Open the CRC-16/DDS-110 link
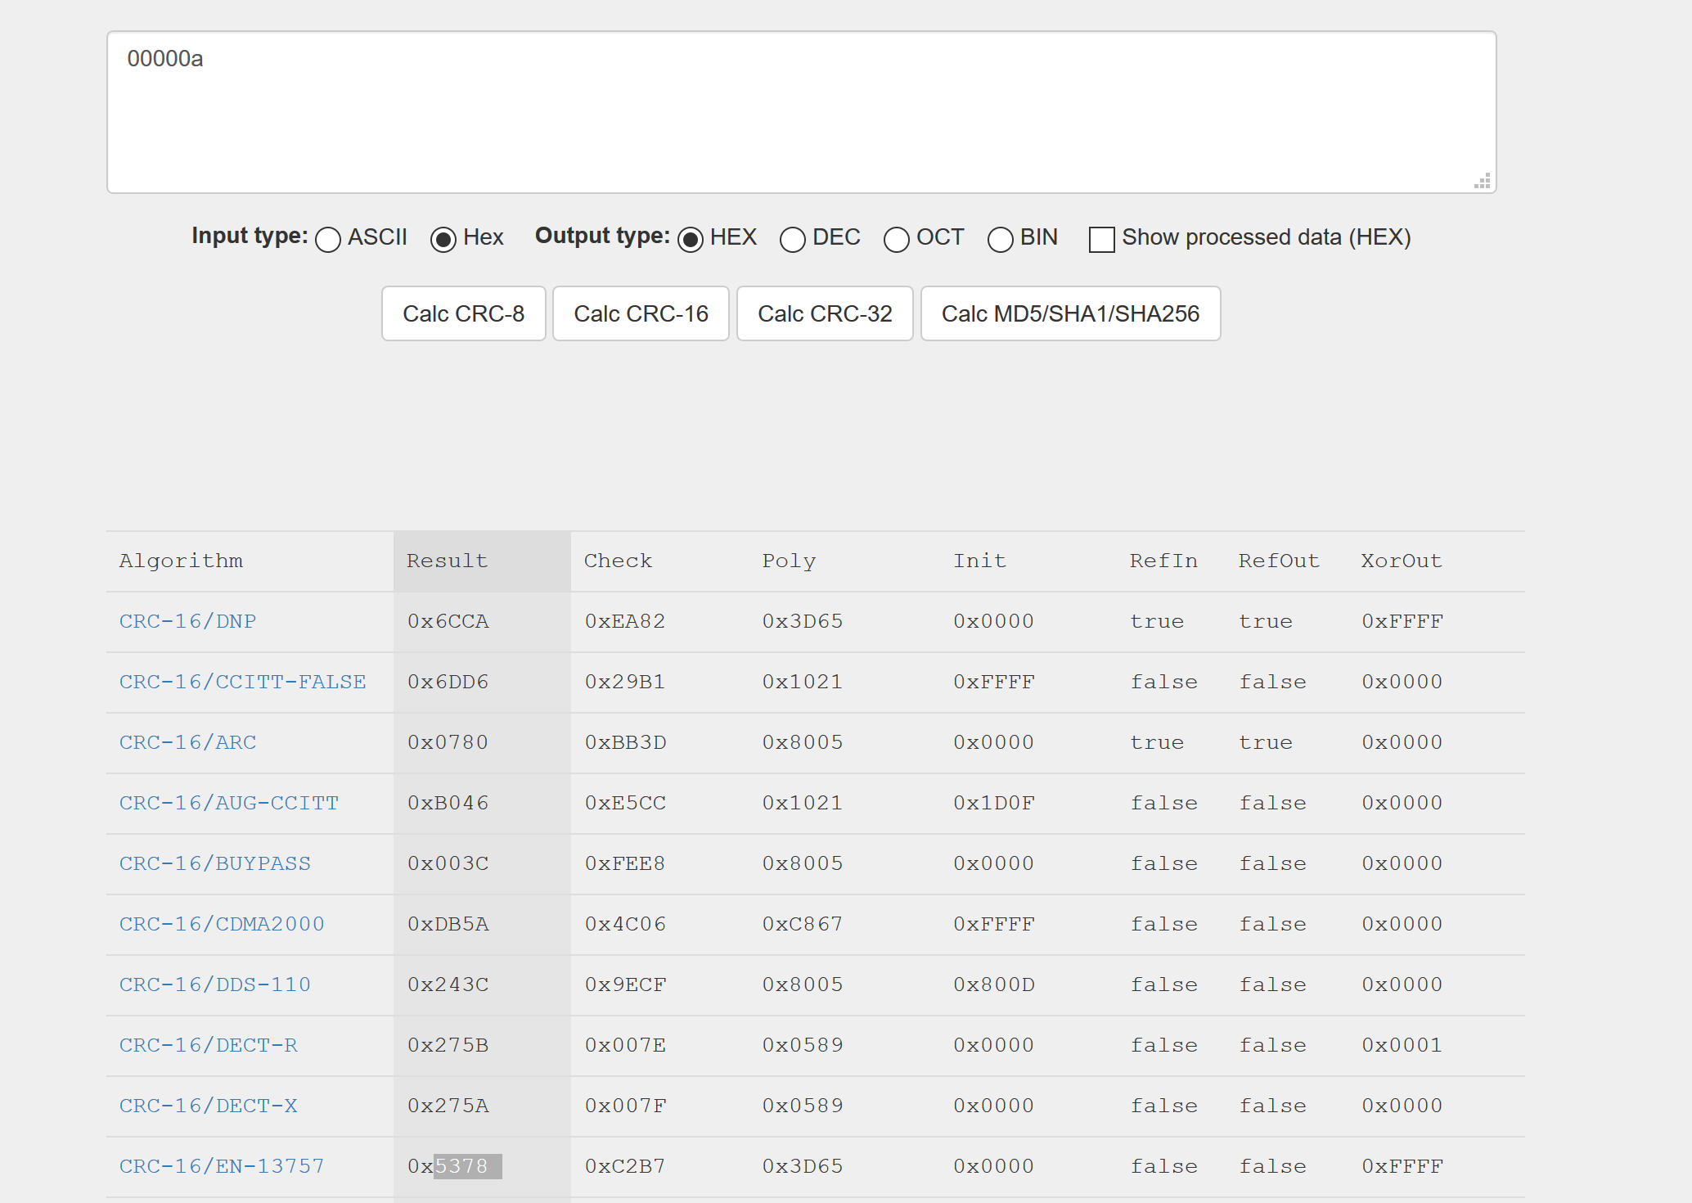This screenshot has height=1203, width=1692. tap(215, 984)
